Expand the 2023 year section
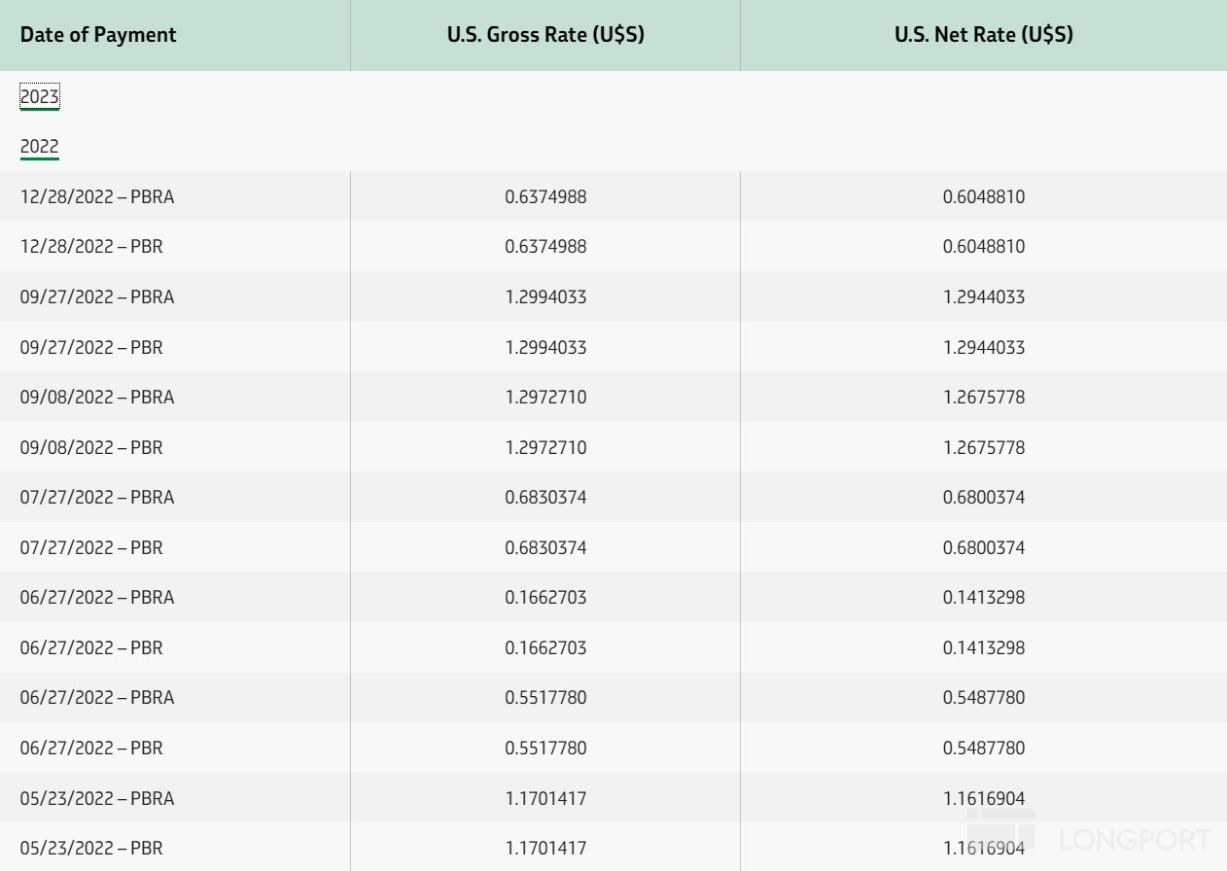Viewport: 1227px width, 871px height. click(40, 97)
